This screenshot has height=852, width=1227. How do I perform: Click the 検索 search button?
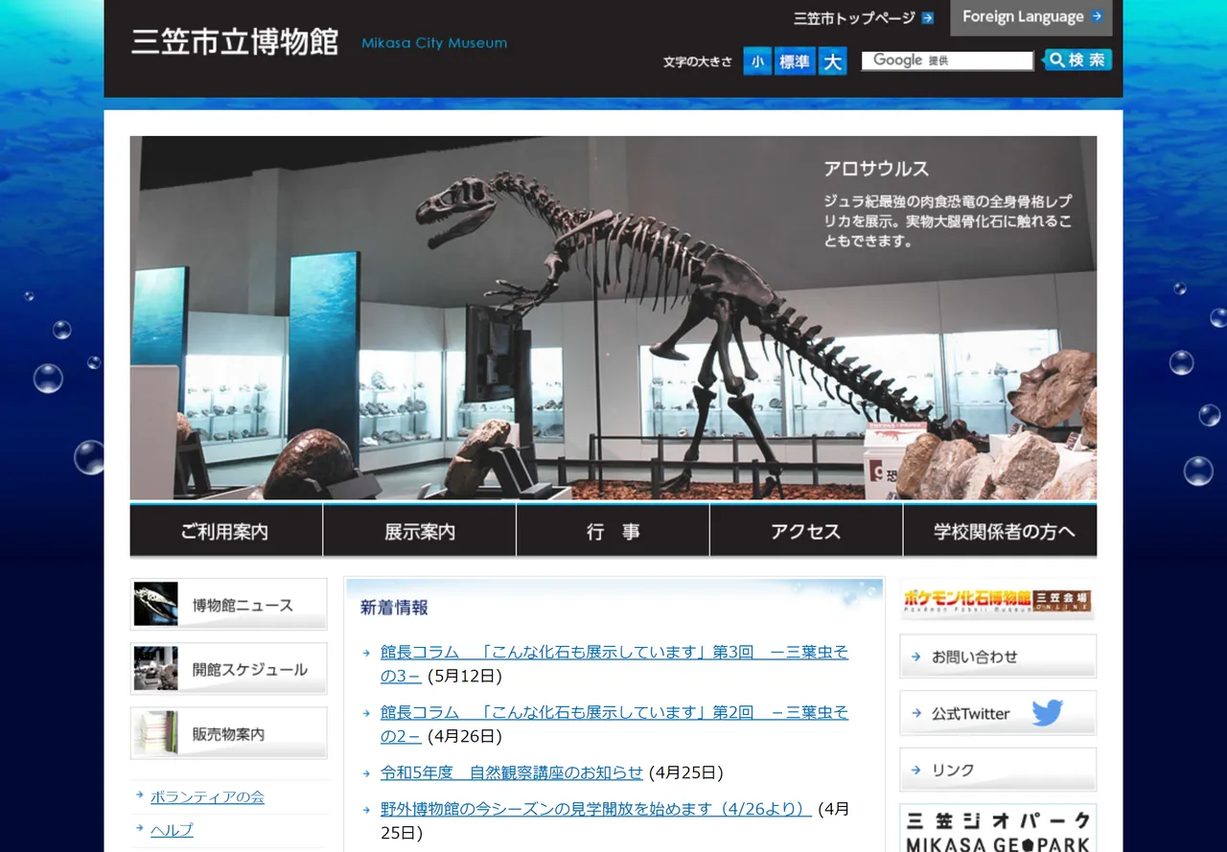(x=1077, y=60)
